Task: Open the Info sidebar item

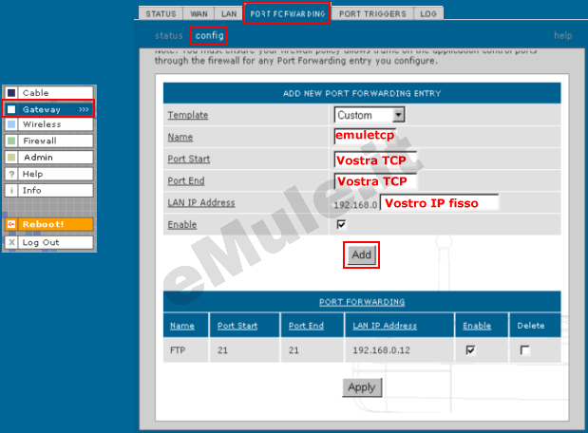Action: 48,190
